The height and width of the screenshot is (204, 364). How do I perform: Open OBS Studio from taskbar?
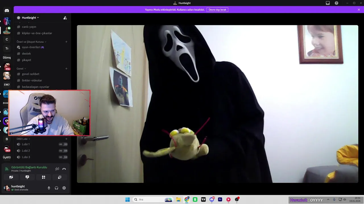(237, 199)
